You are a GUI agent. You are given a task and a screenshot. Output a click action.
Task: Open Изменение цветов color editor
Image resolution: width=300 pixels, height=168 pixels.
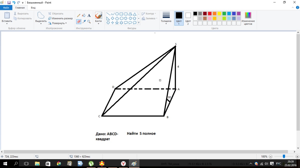248,18
